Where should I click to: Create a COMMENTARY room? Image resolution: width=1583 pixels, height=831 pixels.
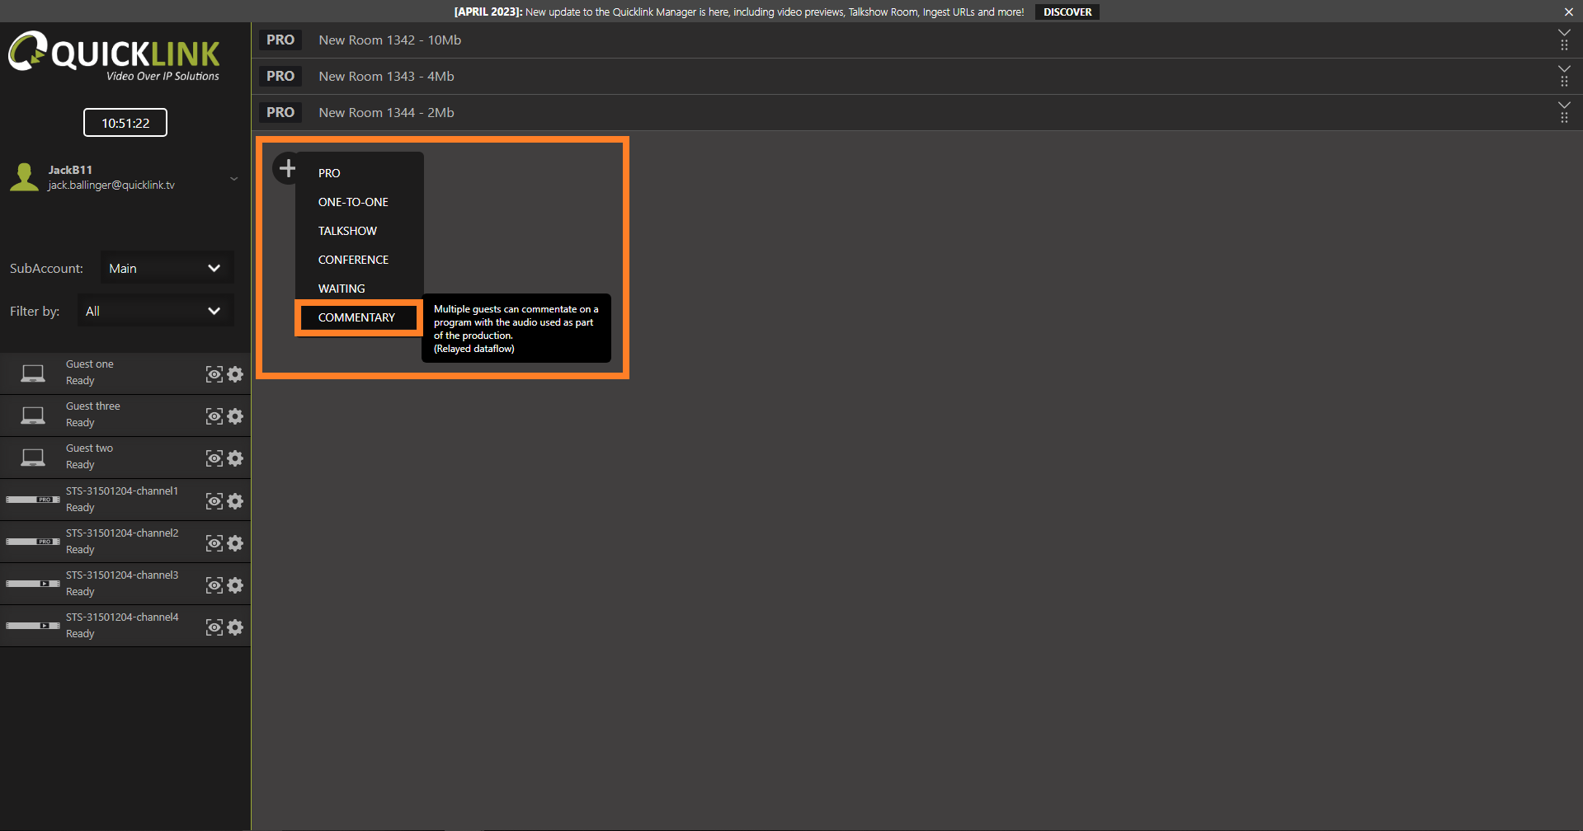coord(359,317)
